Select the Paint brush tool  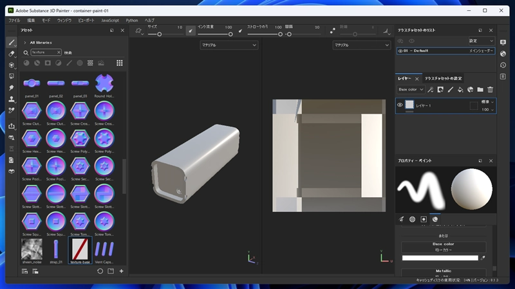pos(11,42)
